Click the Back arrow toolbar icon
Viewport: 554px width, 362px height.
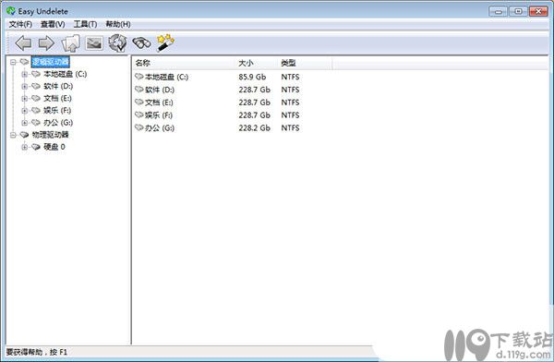[23, 43]
